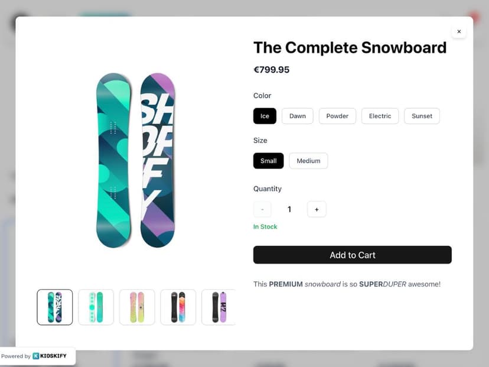Increase quantity with the plus button

click(317, 209)
